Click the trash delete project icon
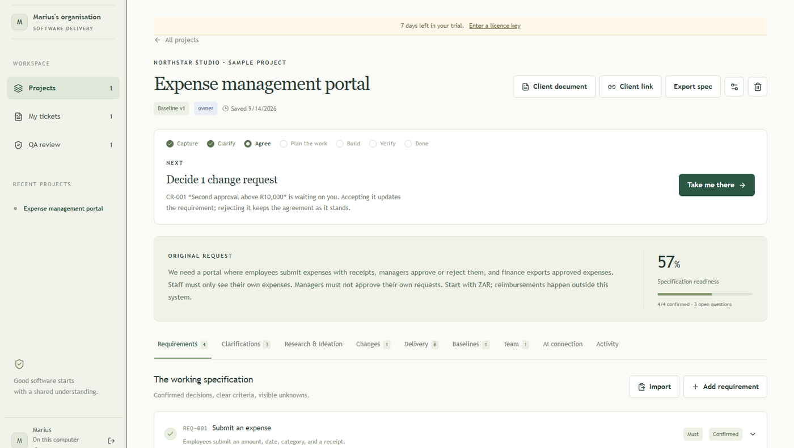Screen dimensions: 794x448 tap(758, 87)
